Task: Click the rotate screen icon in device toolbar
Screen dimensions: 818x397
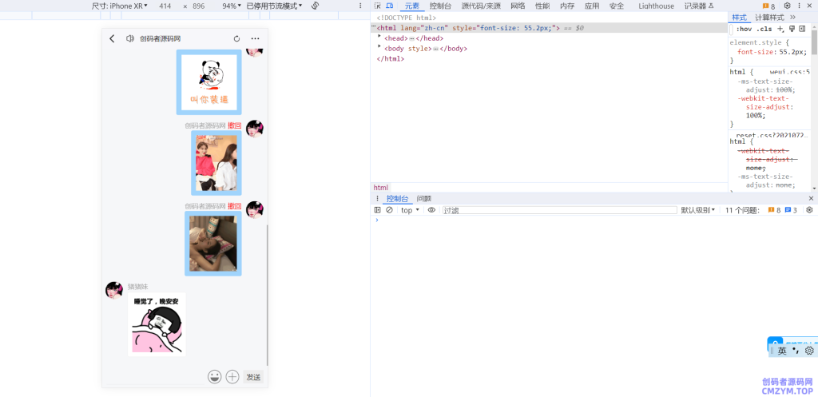Action: point(316,6)
